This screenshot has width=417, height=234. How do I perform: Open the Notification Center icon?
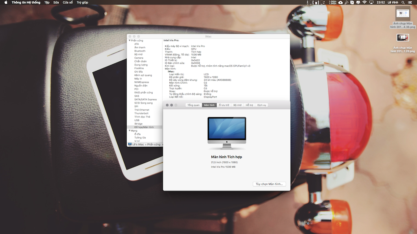point(411,2)
